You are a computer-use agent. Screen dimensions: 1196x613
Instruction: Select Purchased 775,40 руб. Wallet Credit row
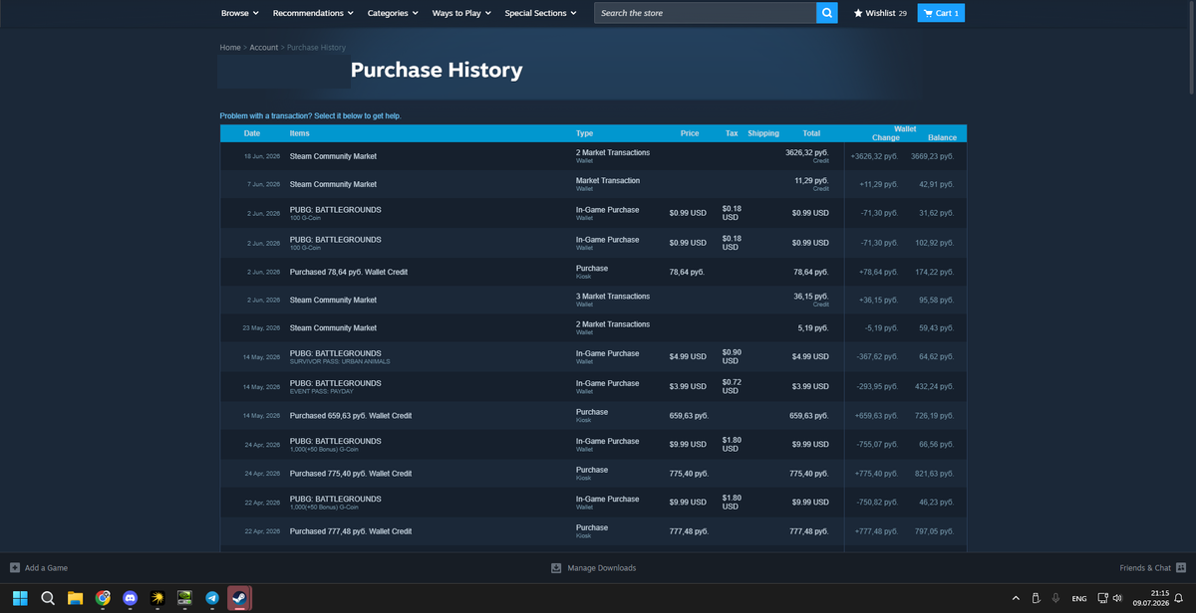click(x=593, y=474)
